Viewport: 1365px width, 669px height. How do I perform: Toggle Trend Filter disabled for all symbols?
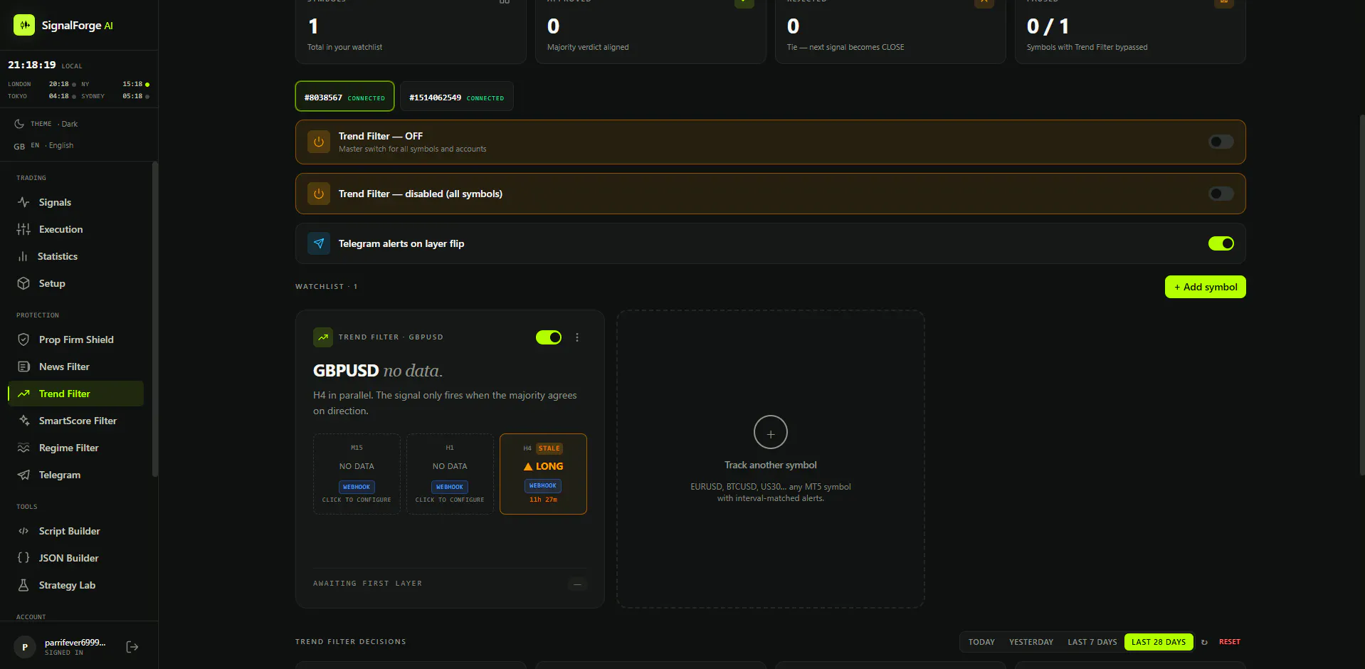click(x=1221, y=194)
